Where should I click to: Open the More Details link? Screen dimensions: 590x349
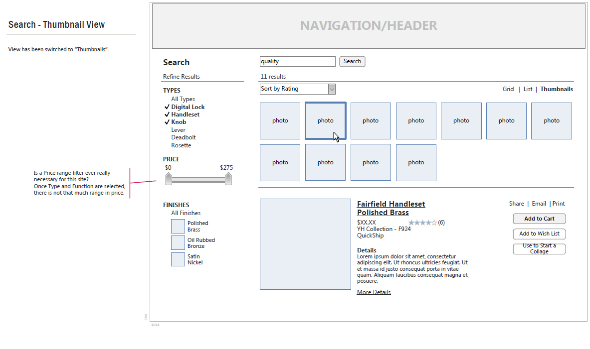(374, 292)
